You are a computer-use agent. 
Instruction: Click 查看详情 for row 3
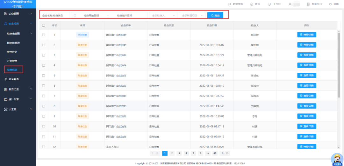point(307,55)
